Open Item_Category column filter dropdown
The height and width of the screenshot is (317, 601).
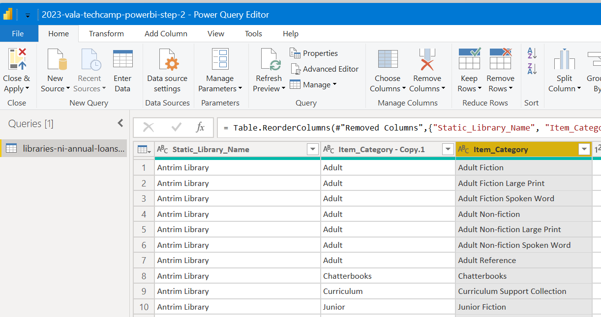coord(584,150)
